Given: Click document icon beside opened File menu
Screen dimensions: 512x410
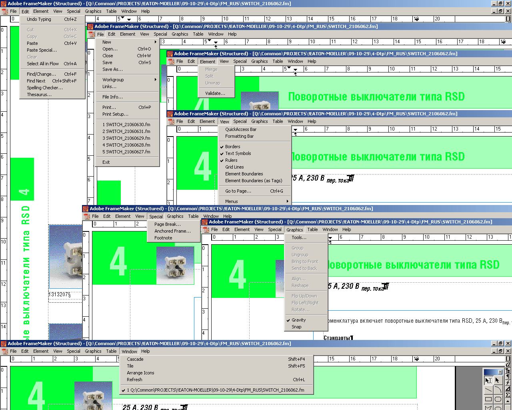Looking at the screenshot, I should 92,34.
